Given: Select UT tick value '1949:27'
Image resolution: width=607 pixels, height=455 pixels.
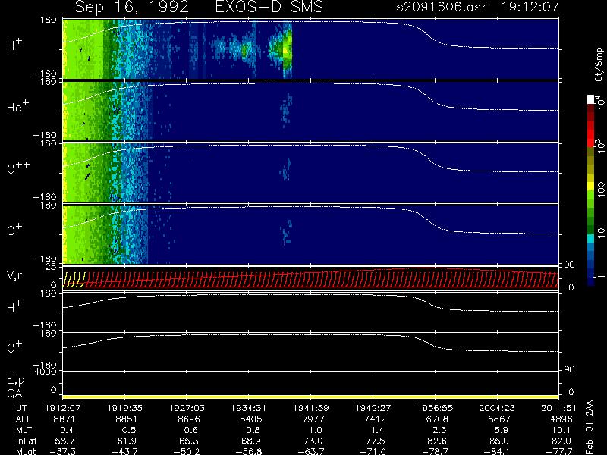Looking at the screenshot, I should (x=373, y=408).
